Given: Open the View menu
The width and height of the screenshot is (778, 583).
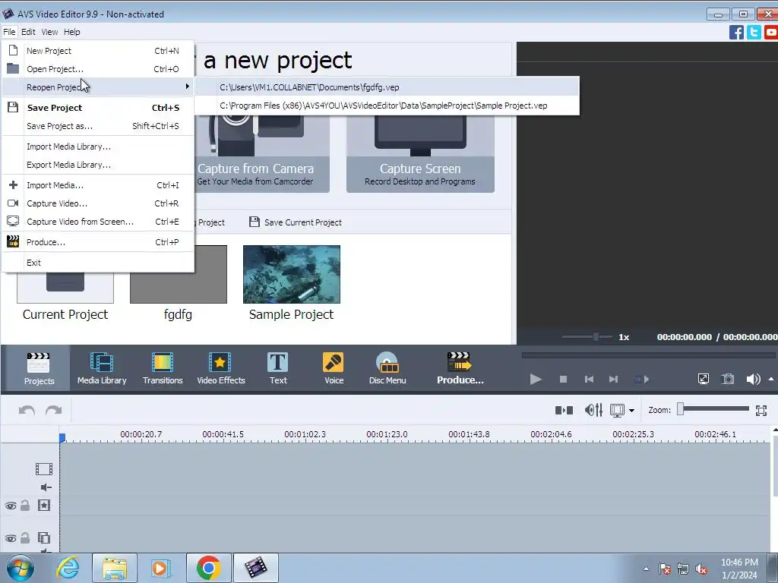Looking at the screenshot, I should point(49,32).
